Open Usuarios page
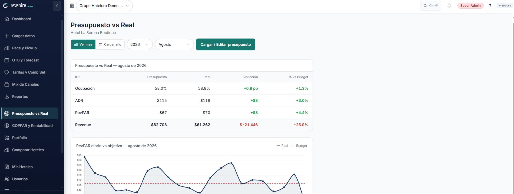This screenshot has width=514, height=194. coord(30,179)
